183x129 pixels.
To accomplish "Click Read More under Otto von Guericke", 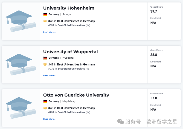I will (49, 119).
